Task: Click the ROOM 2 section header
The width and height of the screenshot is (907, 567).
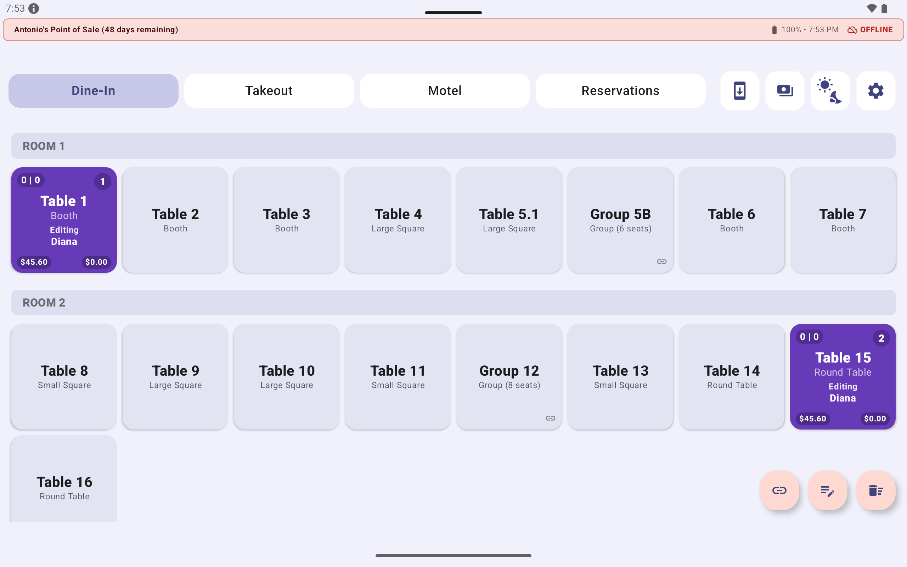Action: pos(453,303)
